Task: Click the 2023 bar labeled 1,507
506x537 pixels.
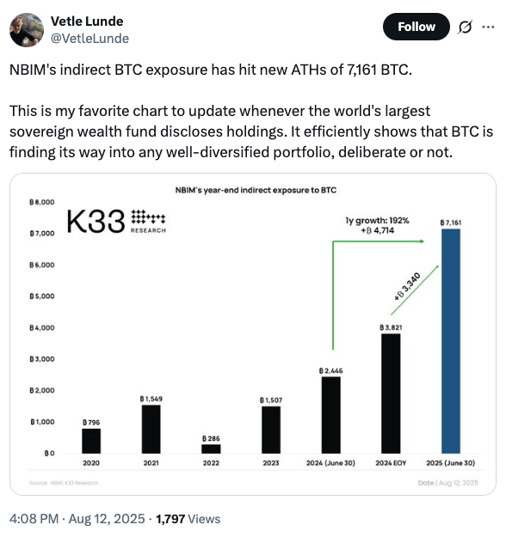Action: pyautogui.click(x=271, y=430)
